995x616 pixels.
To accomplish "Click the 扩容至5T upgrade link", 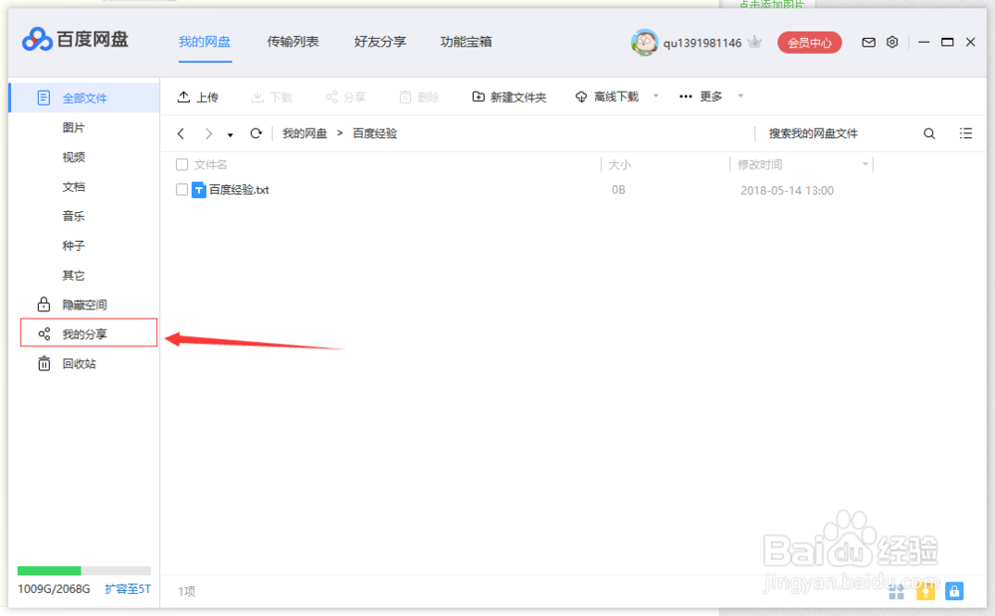I will click(128, 589).
